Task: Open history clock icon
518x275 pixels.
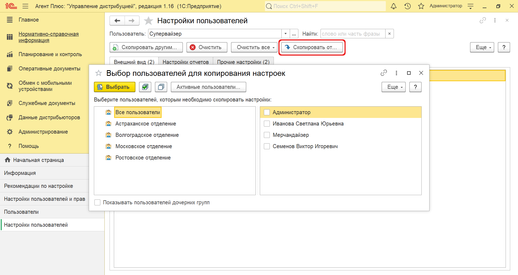Action: point(407,6)
